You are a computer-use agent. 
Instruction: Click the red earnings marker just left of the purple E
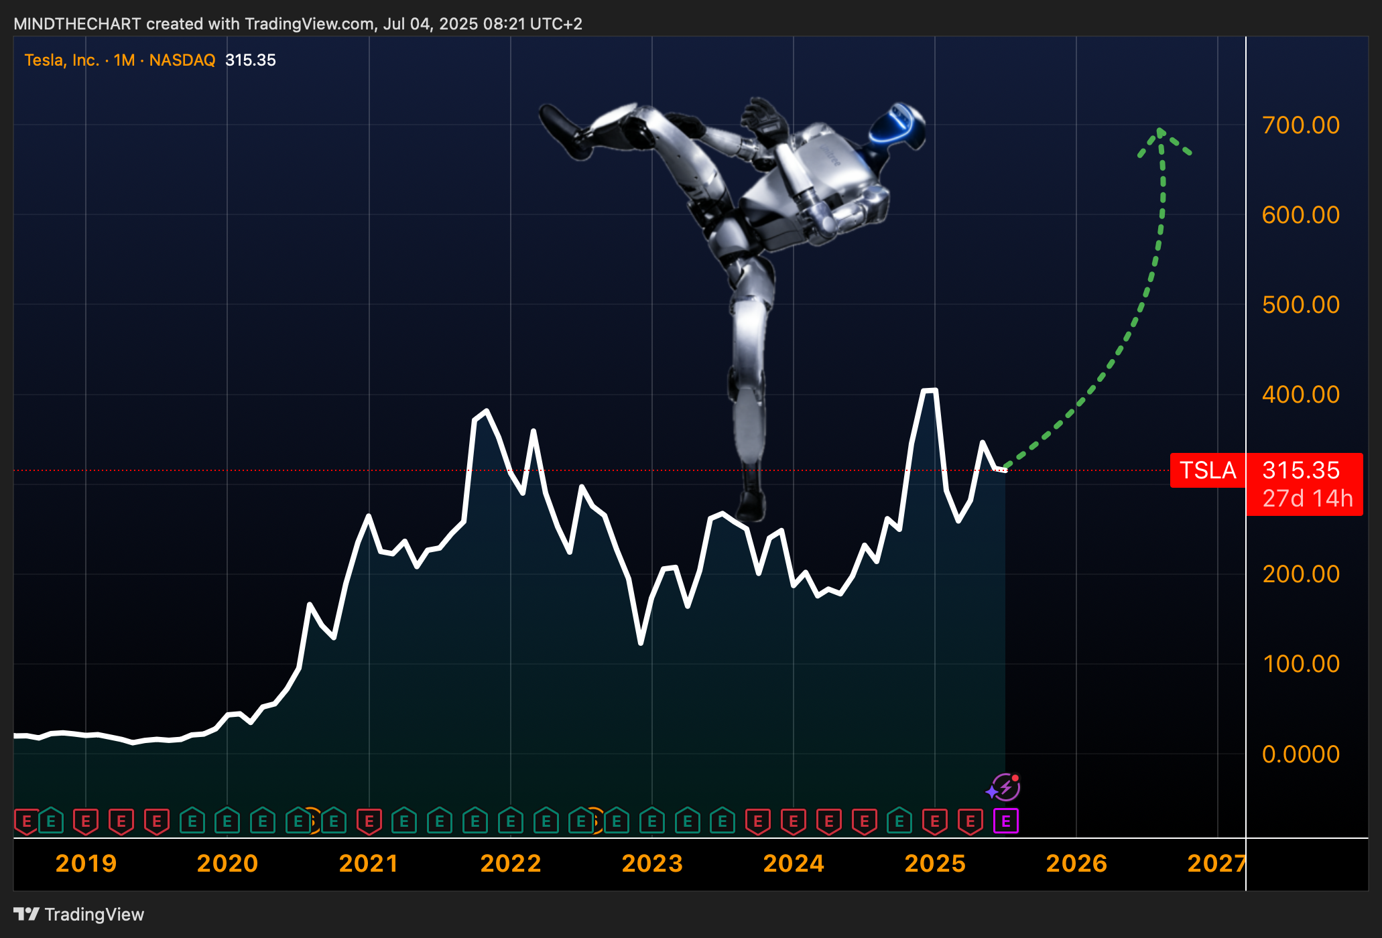(x=970, y=821)
